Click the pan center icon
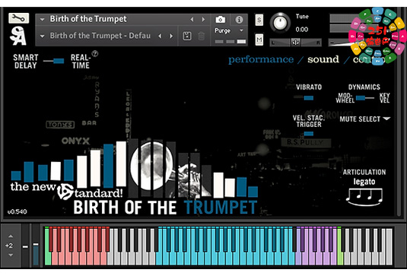The height and width of the screenshot is (276, 407). [295, 43]
